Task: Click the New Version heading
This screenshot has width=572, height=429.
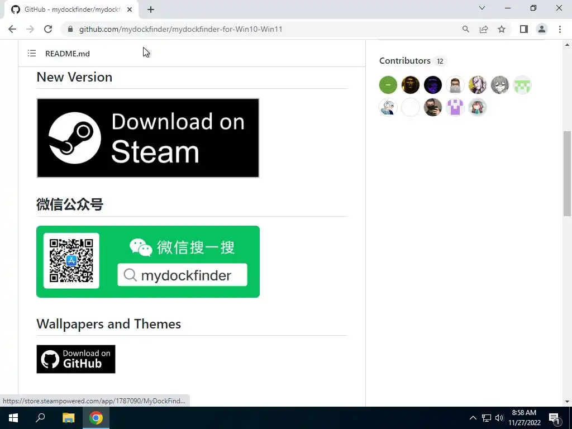Action: click(74, 77)
